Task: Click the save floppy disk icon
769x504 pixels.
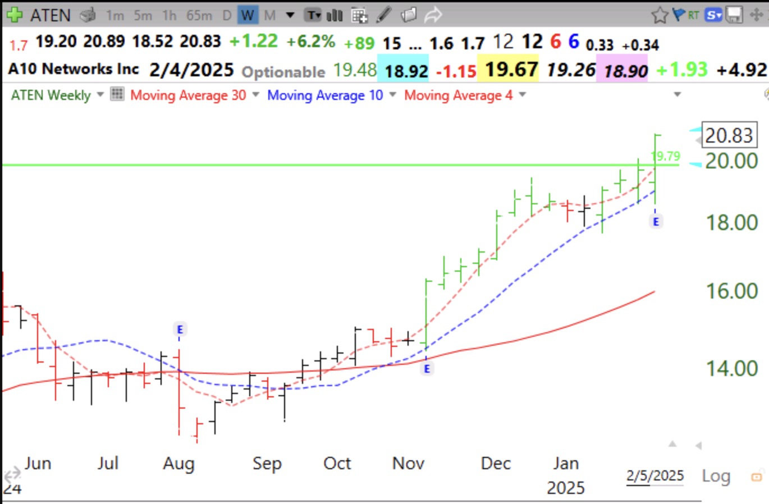Action: 734,15
